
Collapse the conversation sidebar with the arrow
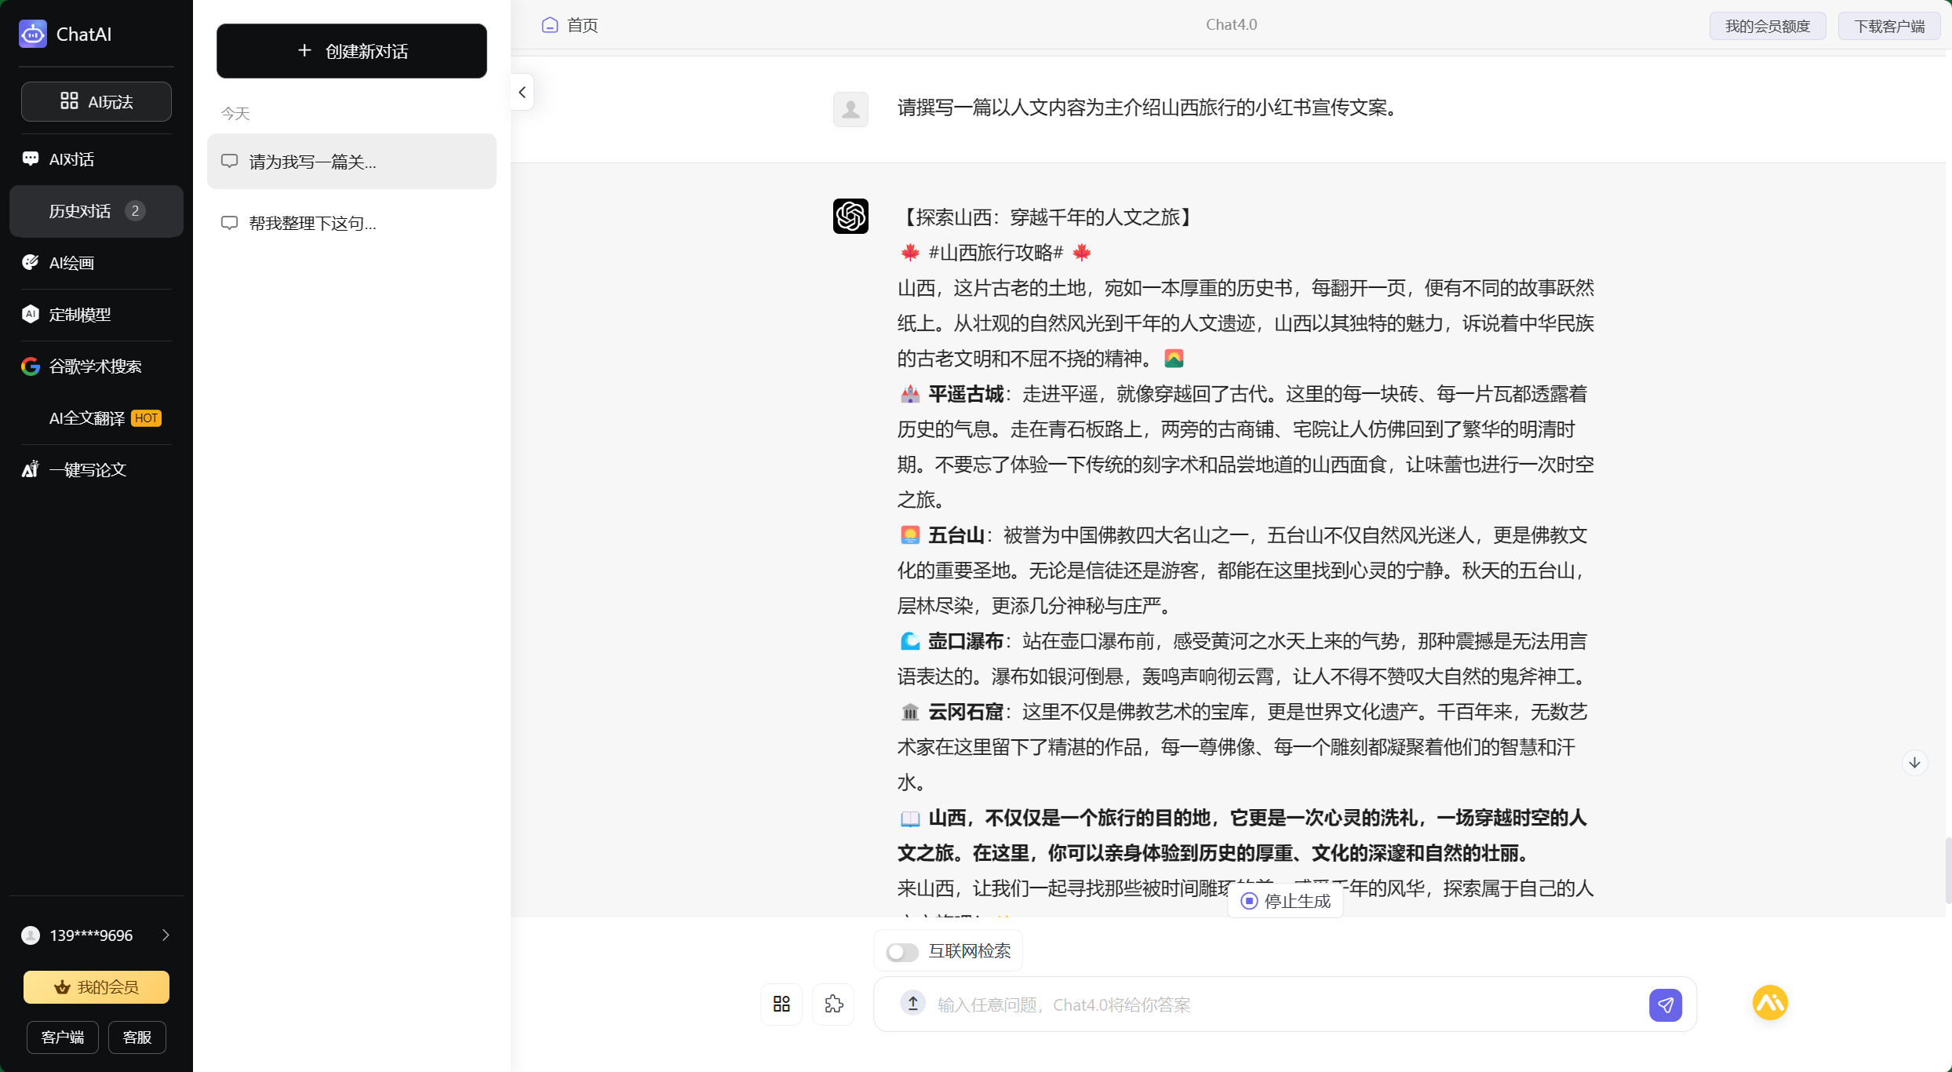click(522, 92)
